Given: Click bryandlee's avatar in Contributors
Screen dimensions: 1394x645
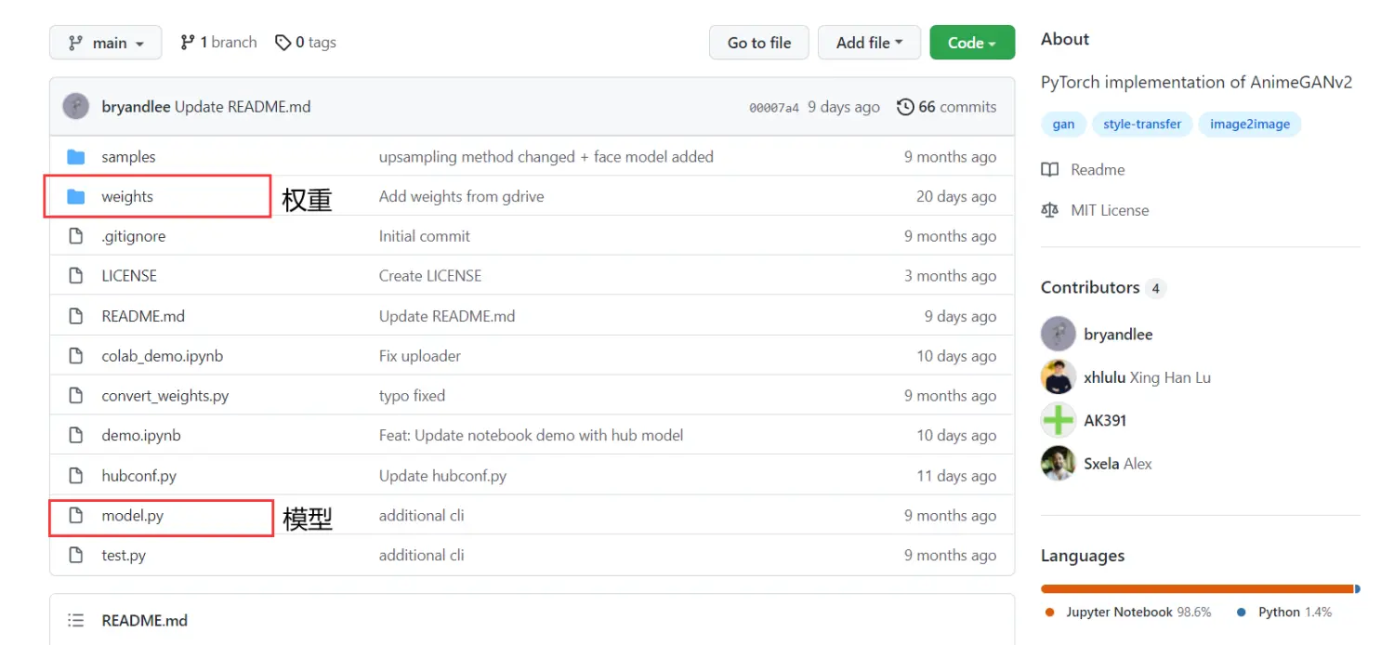Looking at the screenshot, I should (1059, 335).
